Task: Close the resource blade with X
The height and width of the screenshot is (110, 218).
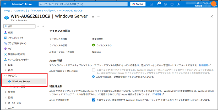Action: [x=212, y=16]
